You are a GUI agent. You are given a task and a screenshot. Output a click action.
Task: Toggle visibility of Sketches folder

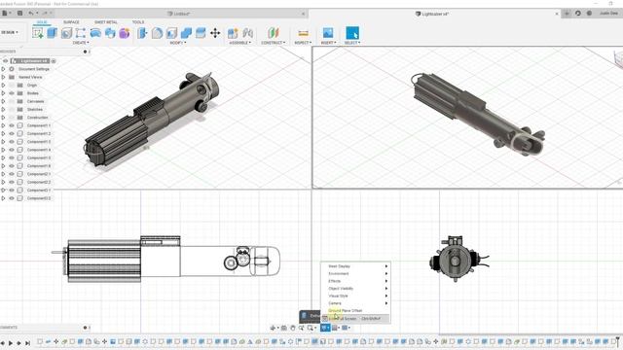pos(12,110)
